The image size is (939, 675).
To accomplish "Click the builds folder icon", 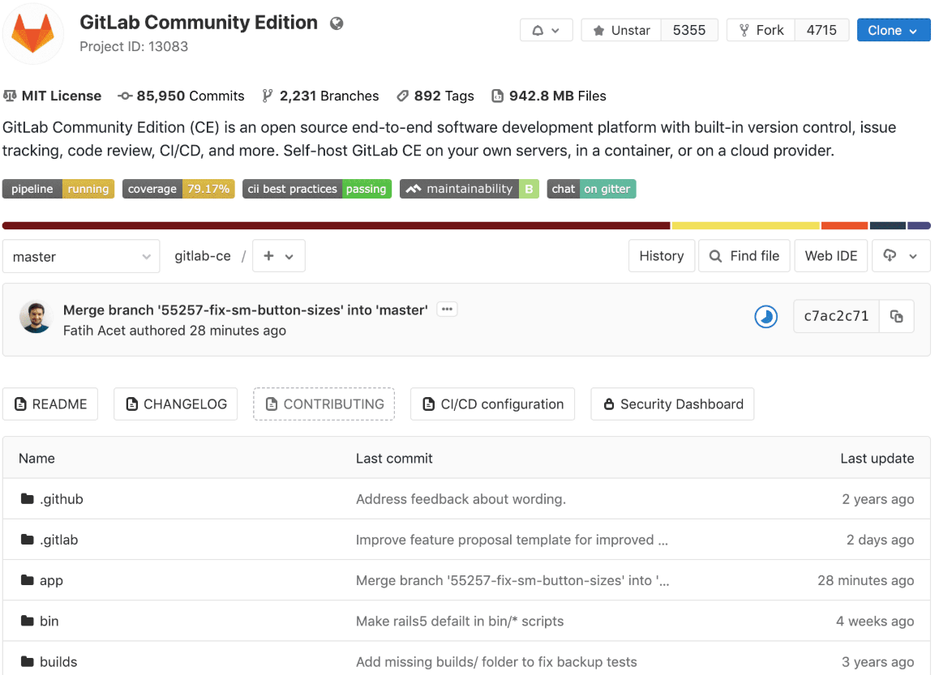I will (27, 661).
